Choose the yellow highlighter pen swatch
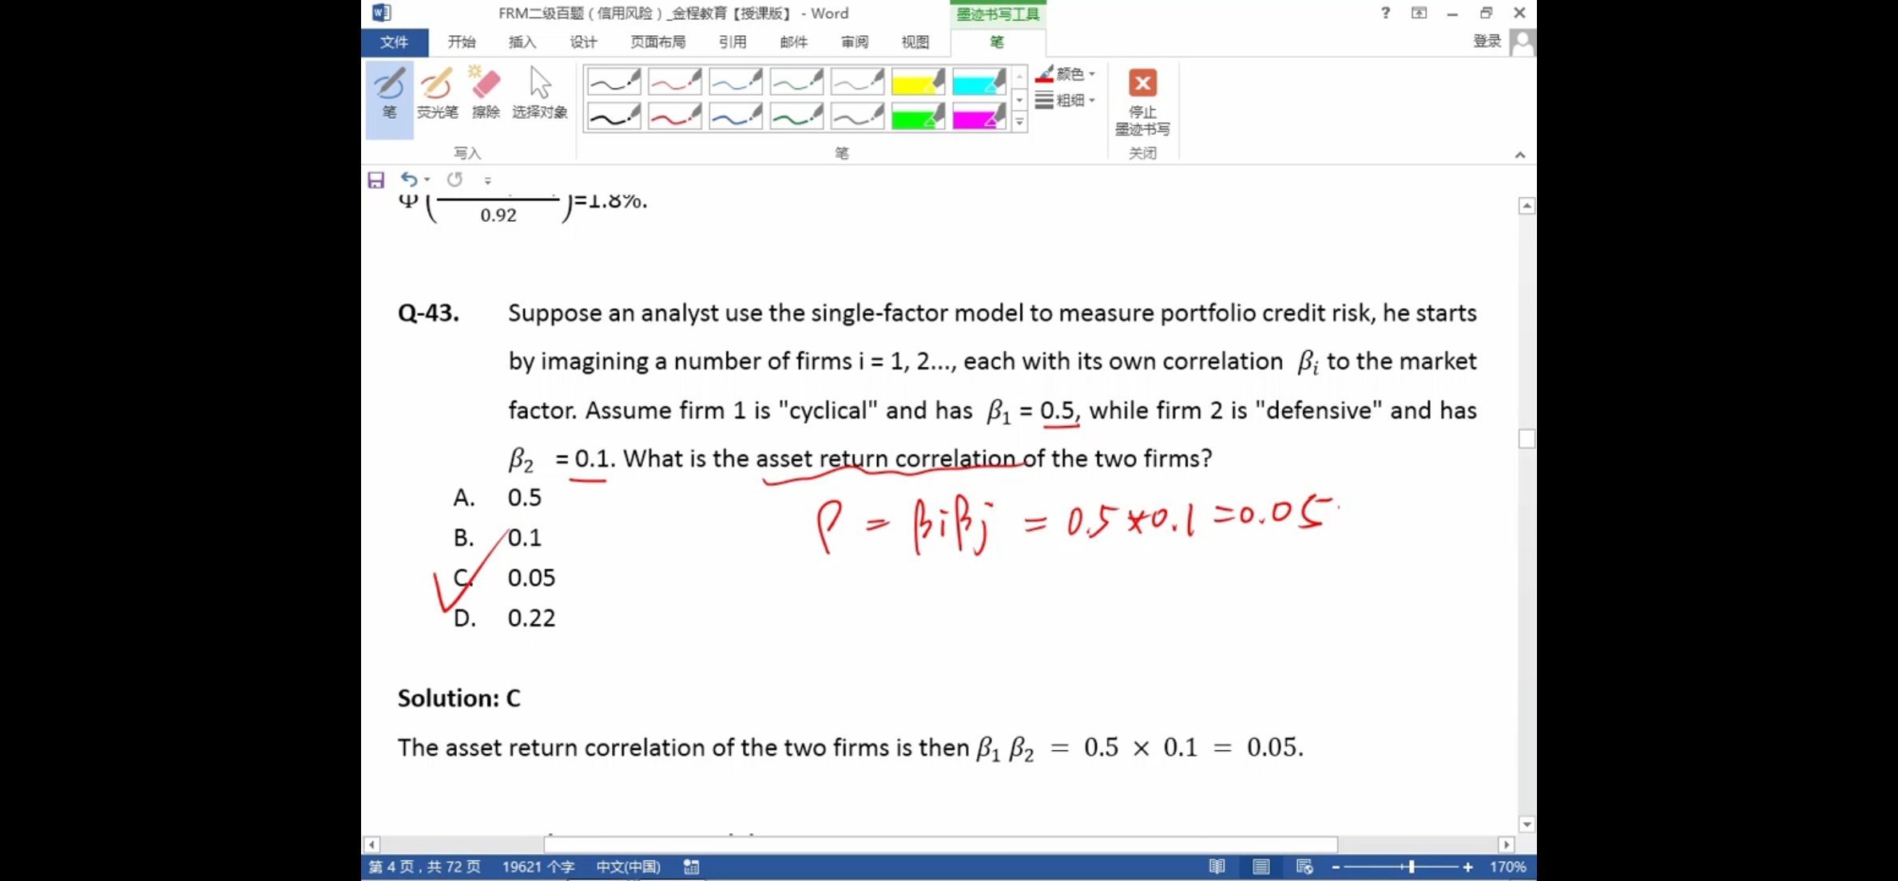 pos(917,81)
